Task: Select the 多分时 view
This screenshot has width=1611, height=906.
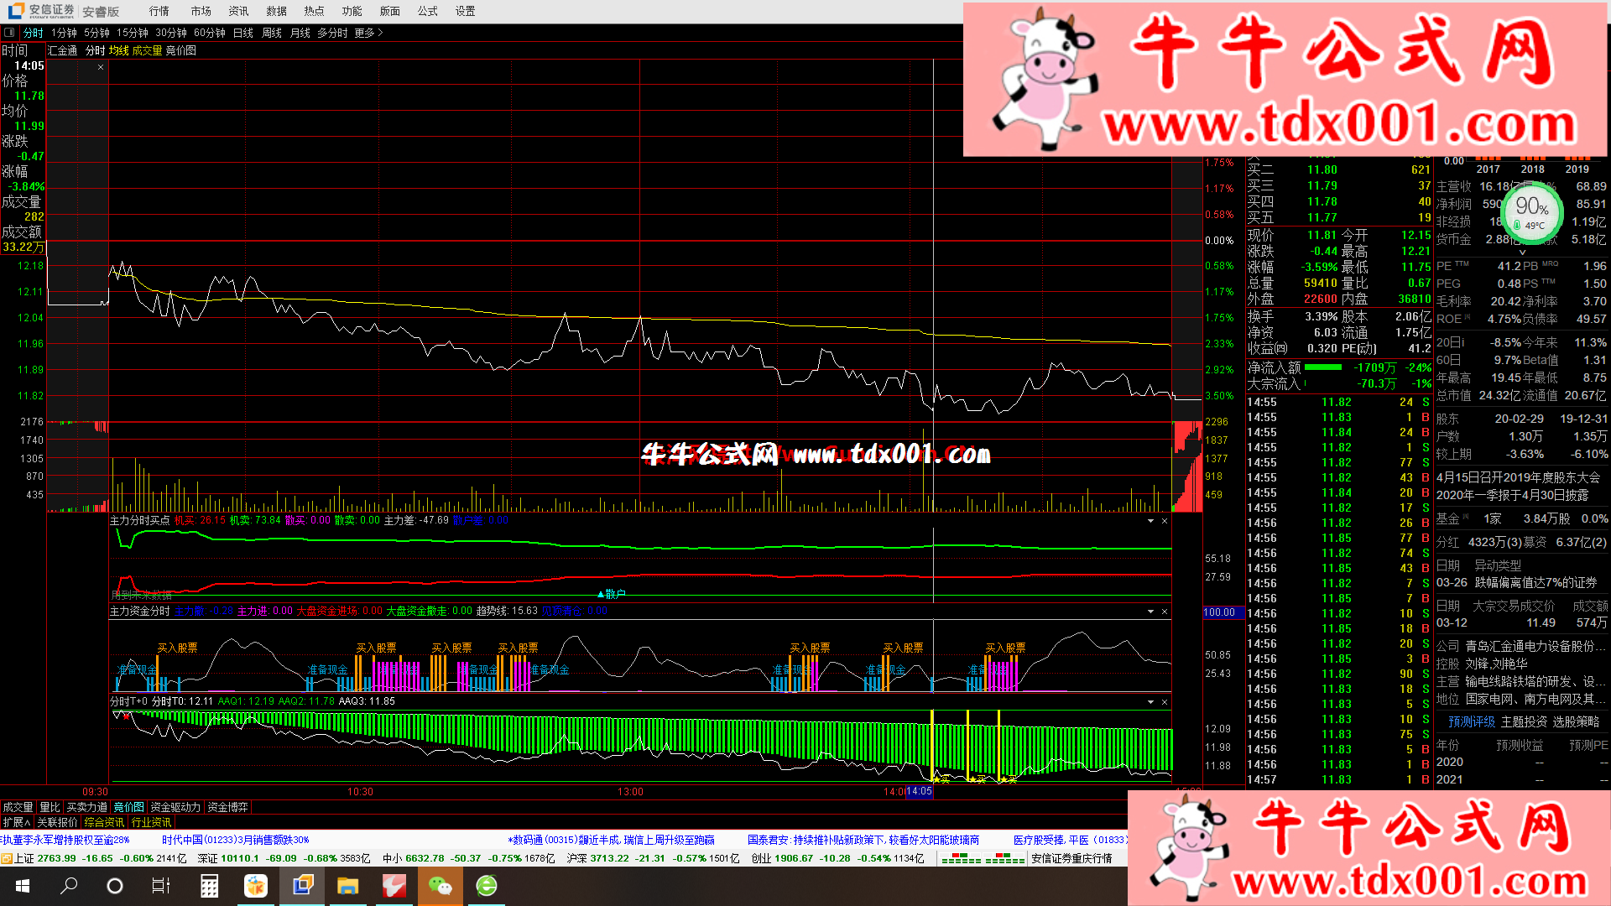Action: point(332,33)
